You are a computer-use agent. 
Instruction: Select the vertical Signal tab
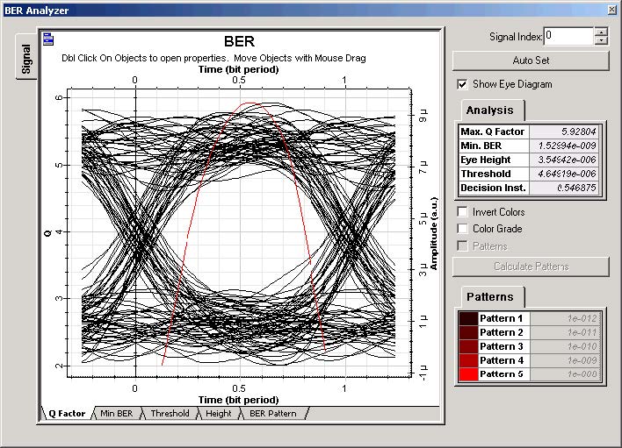(26, 60)
